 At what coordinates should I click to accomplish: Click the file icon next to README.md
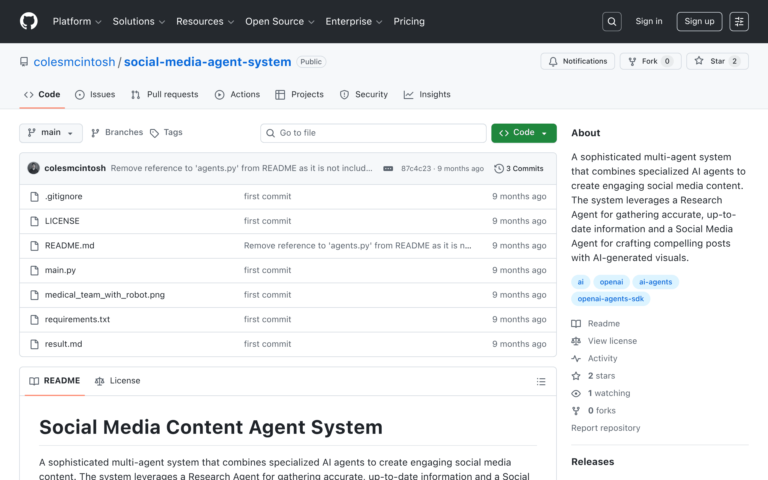(34, 246)
